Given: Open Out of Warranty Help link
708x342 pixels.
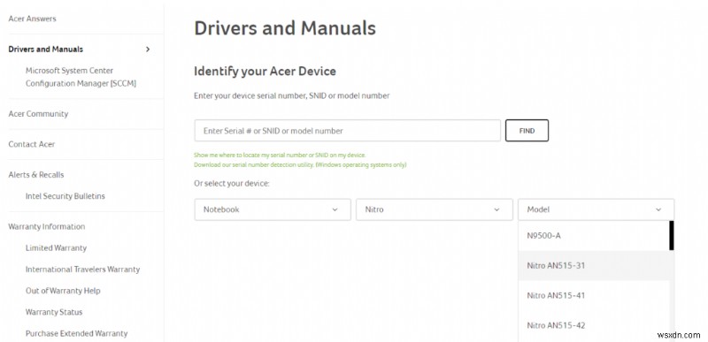Looking at the screenshot, I should 63,291.
